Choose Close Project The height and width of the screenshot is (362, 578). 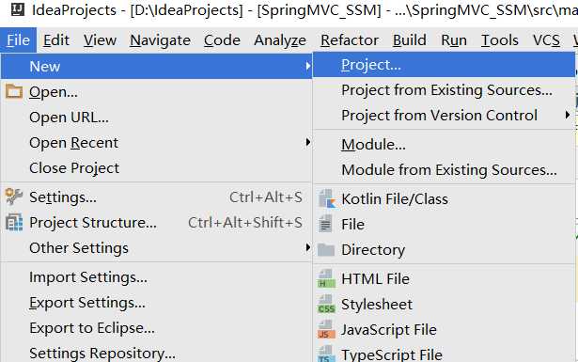(74, 168)
